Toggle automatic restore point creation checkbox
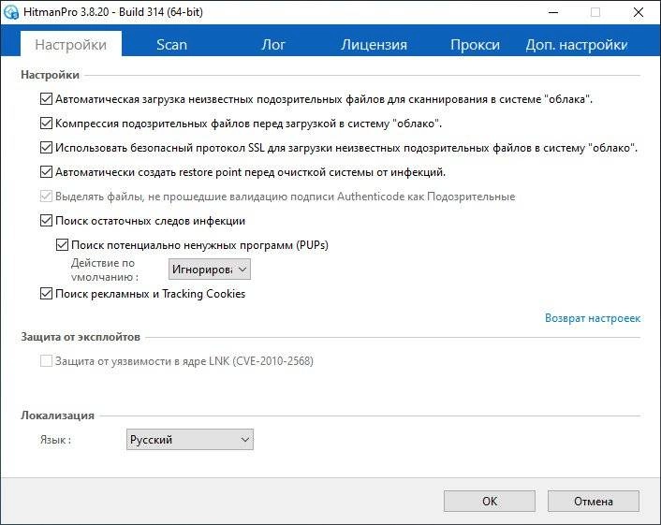 click(46, 172)
